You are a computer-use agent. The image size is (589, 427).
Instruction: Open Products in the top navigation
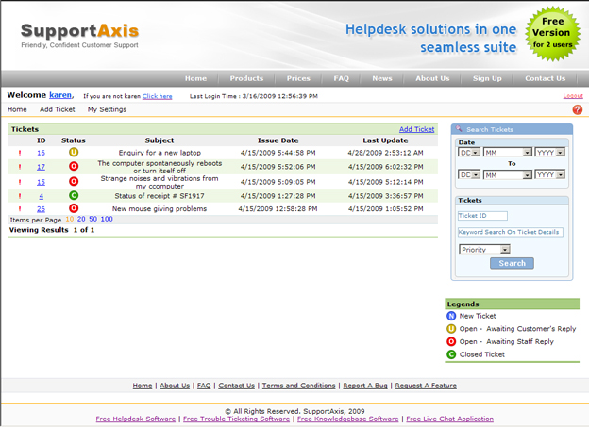[246, 78]
